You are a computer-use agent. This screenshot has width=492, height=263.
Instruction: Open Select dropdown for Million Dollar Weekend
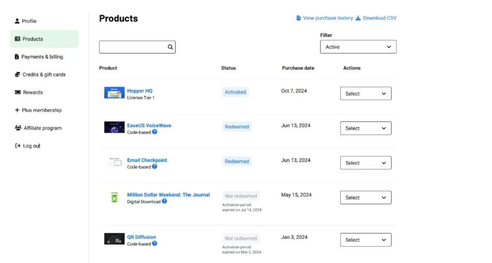pyautogui.click(x=366, y=198)
